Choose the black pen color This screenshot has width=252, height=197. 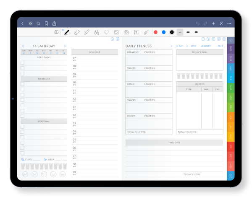tap(172, 32)
